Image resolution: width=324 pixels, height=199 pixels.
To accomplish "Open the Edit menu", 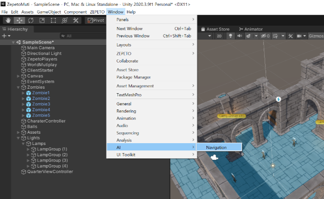I will point(14,12).
